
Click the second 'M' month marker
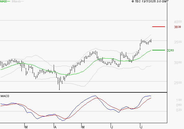[x=83, y=127]
